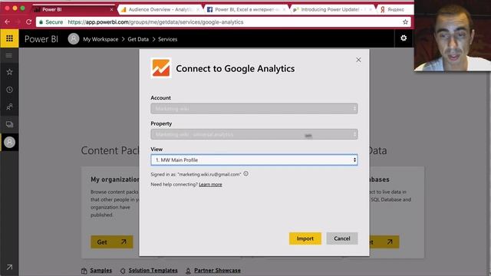Close the Power BI browser tab
491x276 pixels.
[111, 10]
